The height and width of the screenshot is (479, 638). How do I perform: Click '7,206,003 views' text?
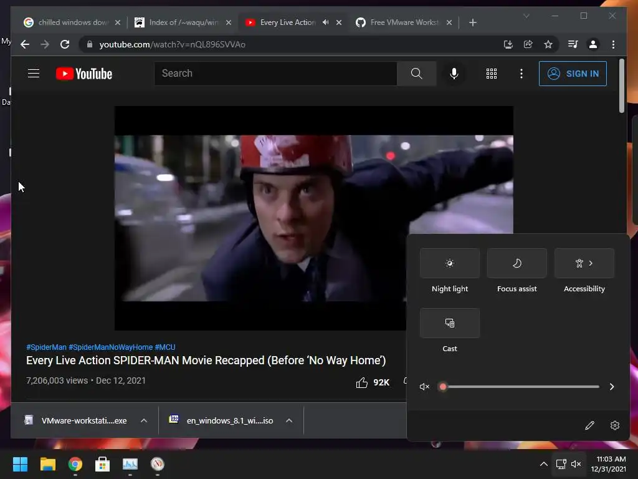pyautogui.click(x=57, y=380)
